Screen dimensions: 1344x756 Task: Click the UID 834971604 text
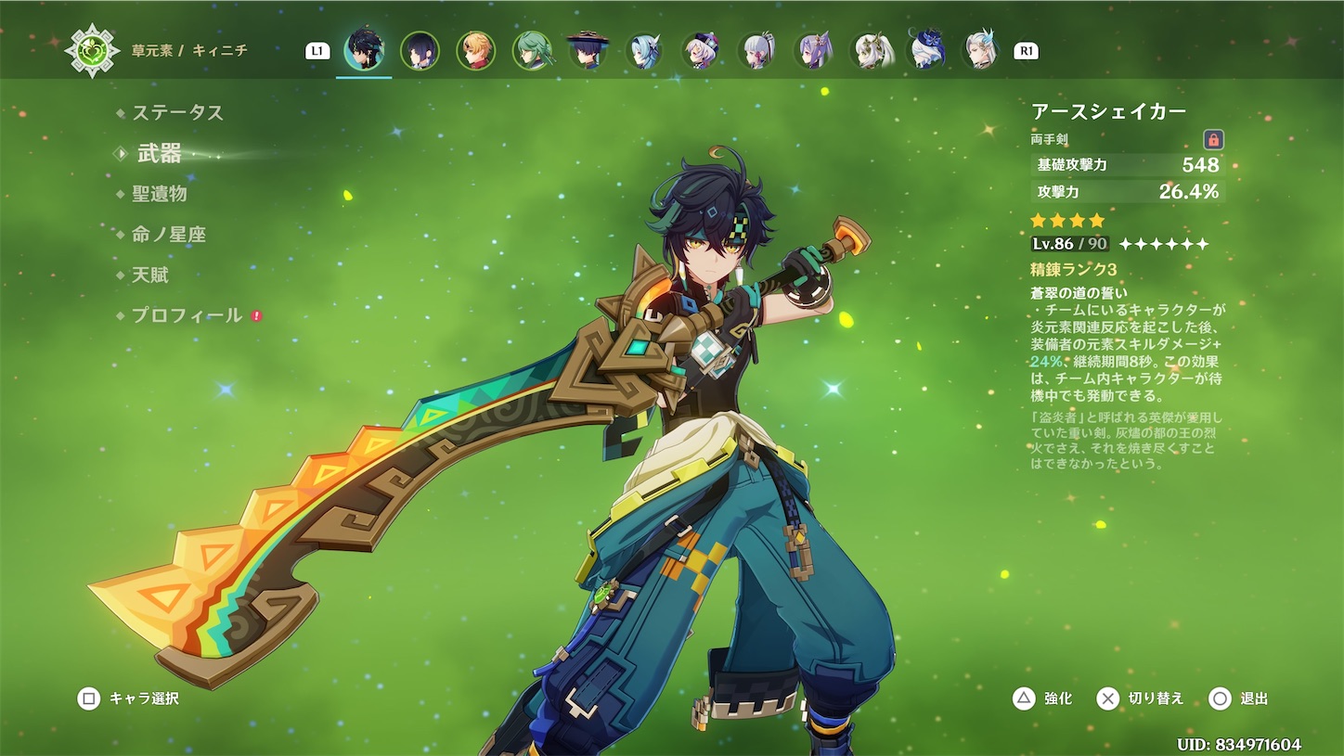1238,744
